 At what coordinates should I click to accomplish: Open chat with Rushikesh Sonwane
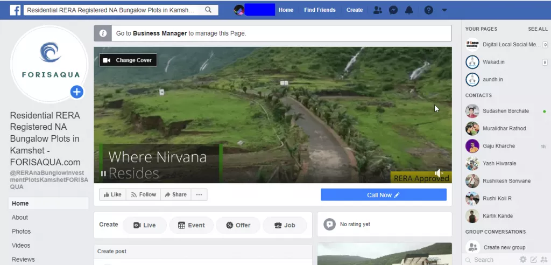point(506,181)
